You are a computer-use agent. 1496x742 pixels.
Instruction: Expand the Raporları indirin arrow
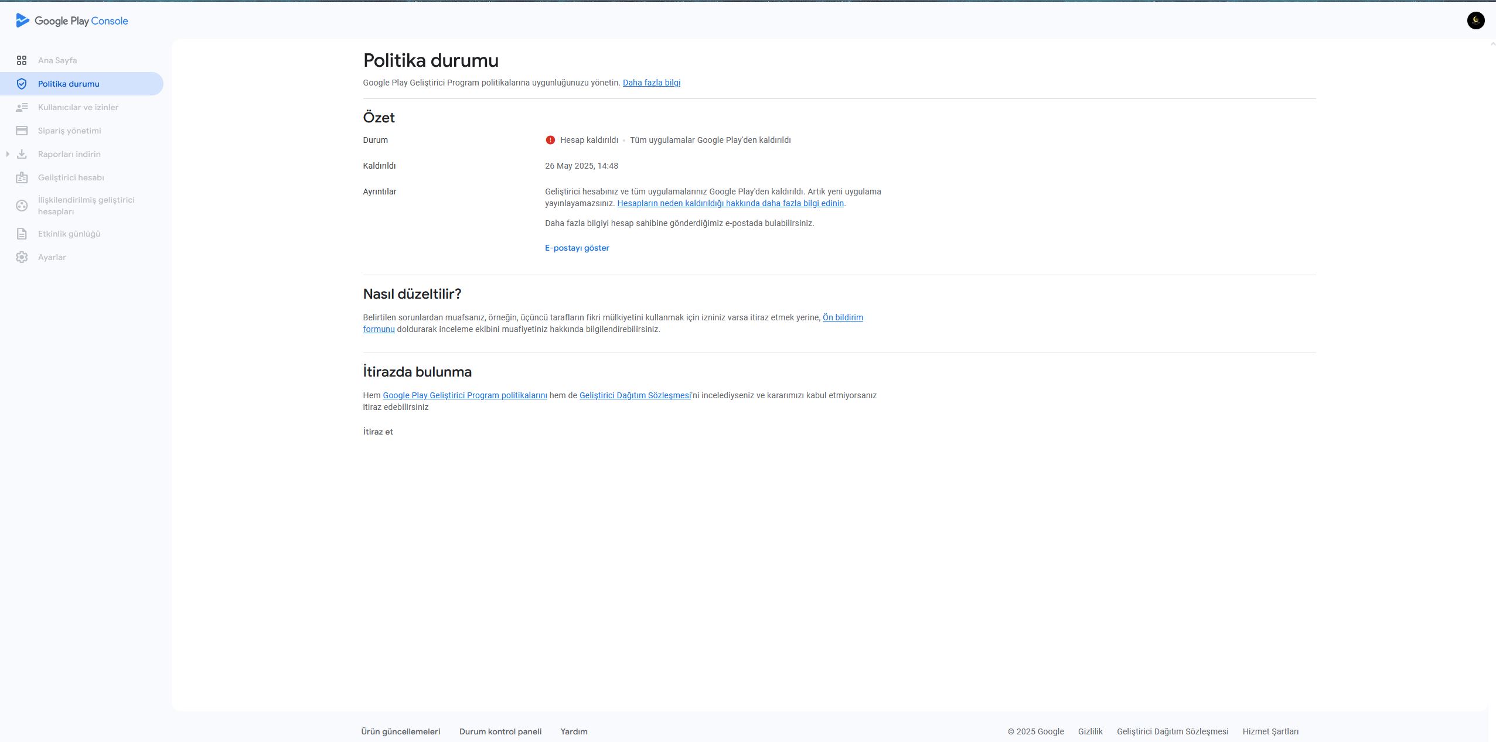[8, 154]
